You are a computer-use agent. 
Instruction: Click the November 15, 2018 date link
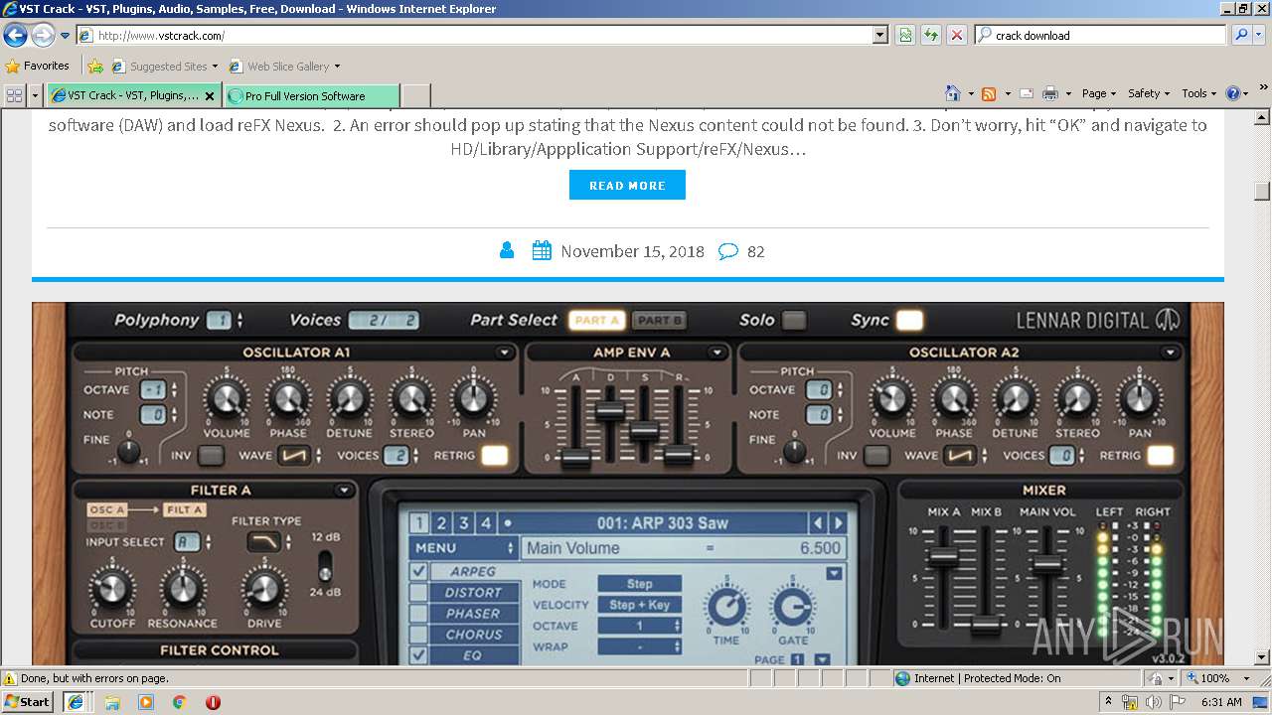point(632,251)
